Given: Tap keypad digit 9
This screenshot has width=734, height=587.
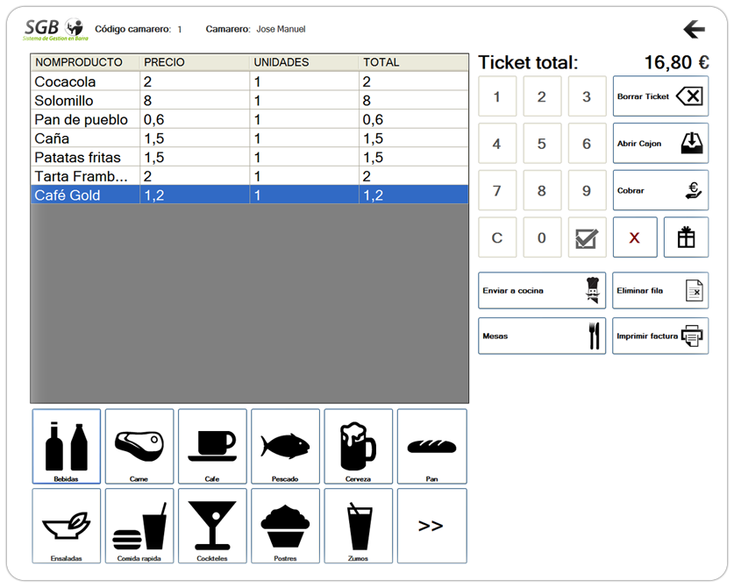Looking at the screenshot, I should [x=587, y=190].
